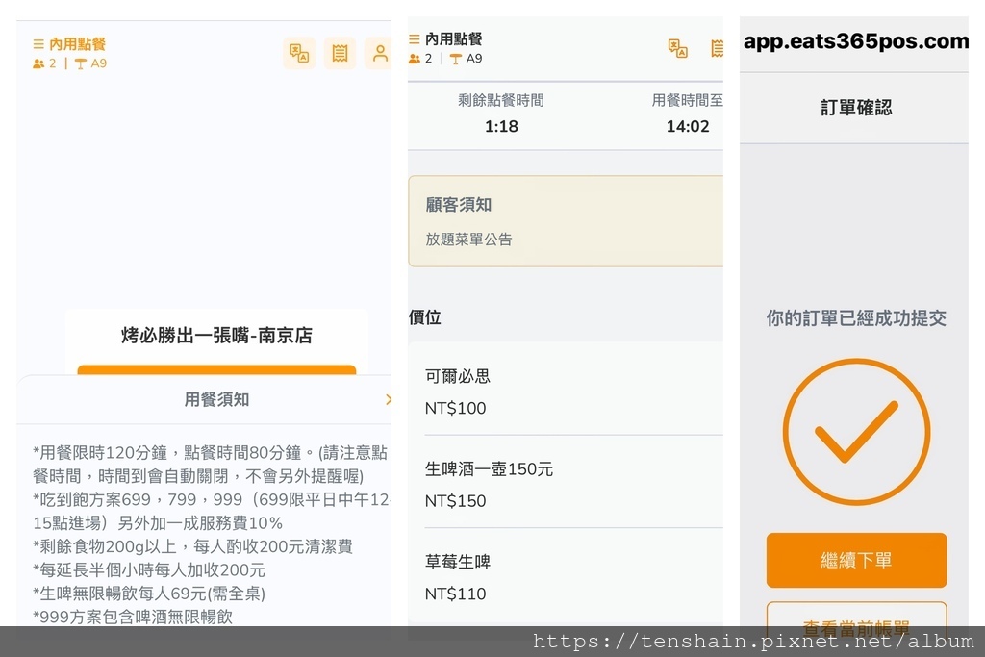Click the user profile icon in left screenshot

(x=379, y=53)
